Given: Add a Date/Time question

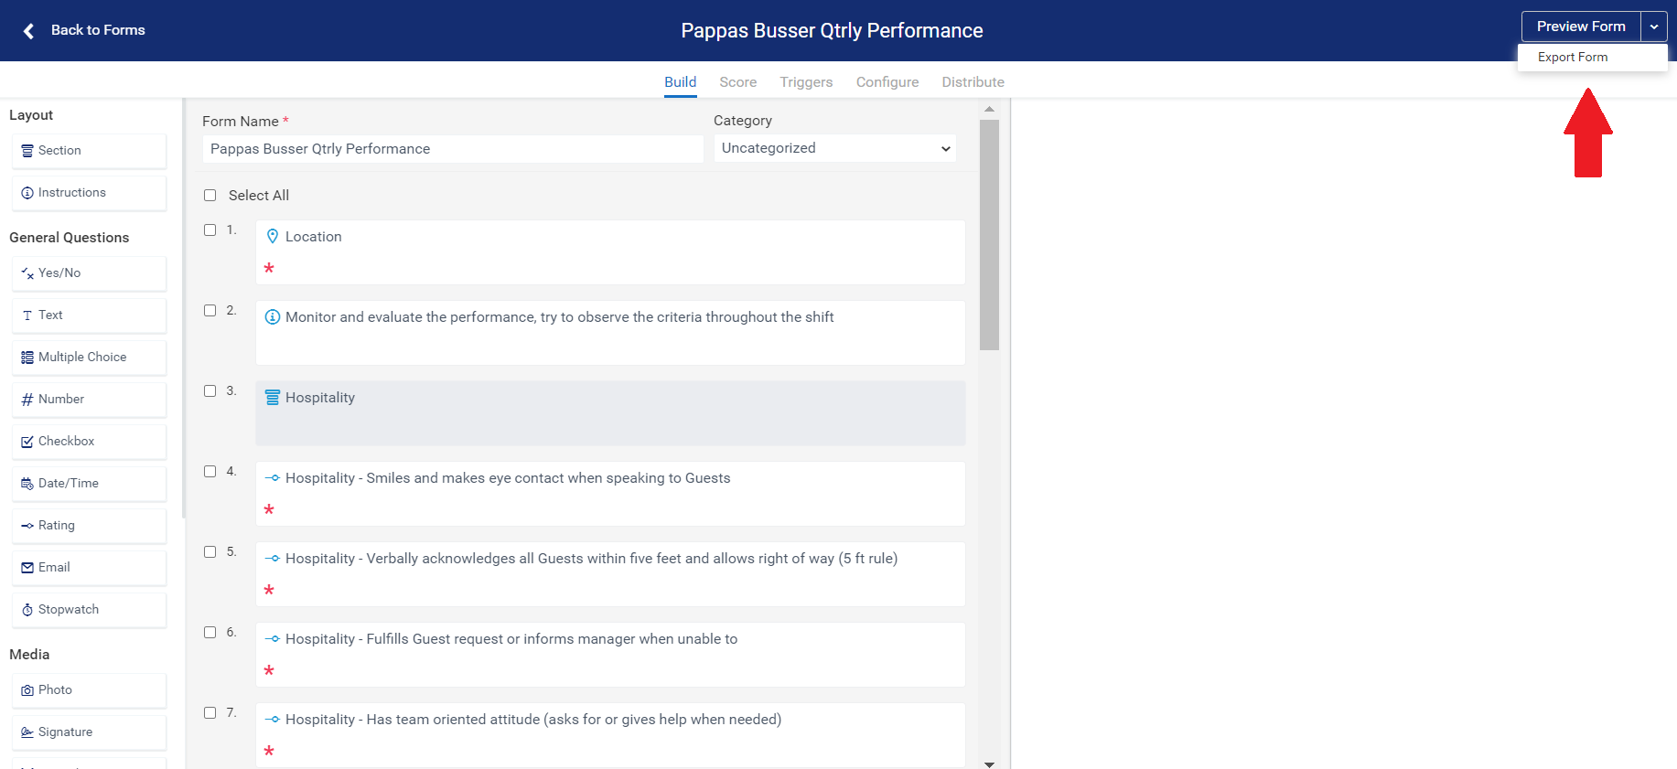Looking at the screenshot, I should (x=89, y=484).
